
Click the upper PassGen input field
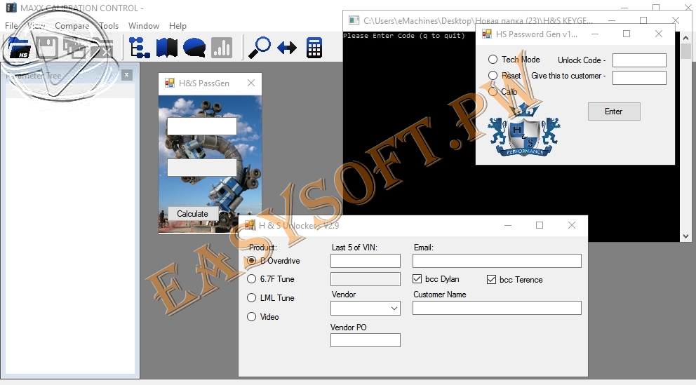pyautogui.click(x=202, y=126)
